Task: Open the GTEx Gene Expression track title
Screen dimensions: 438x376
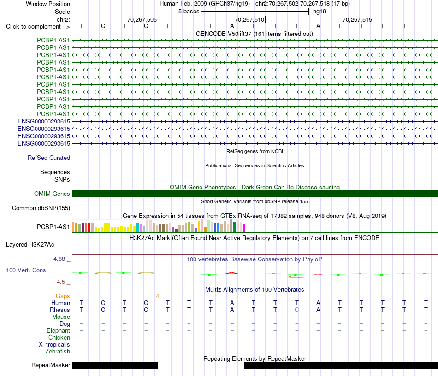Action: pos(254,216)
